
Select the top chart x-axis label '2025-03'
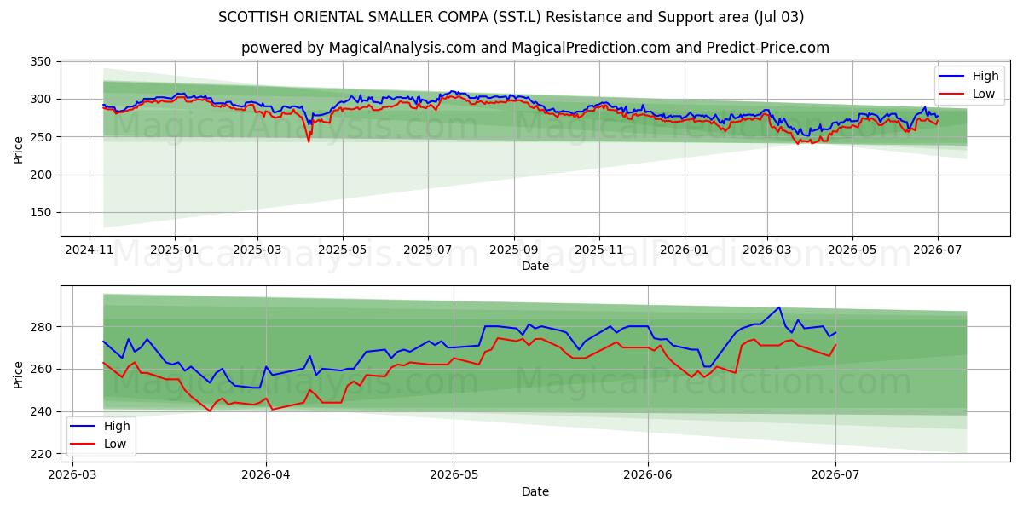click(257, 250)
